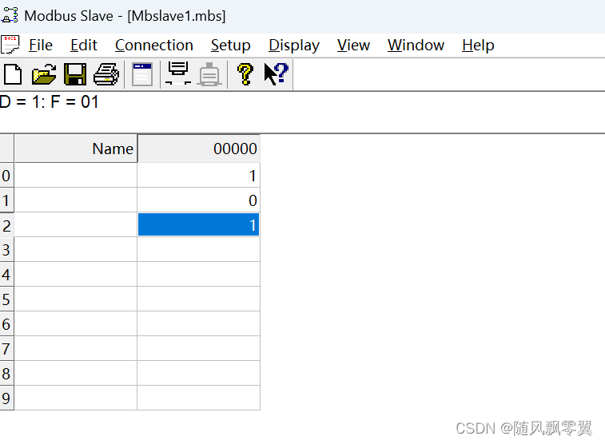Click the Connect toolbar icon
Viewport: 605px width, 444px height.
click(x=178, y=73)
